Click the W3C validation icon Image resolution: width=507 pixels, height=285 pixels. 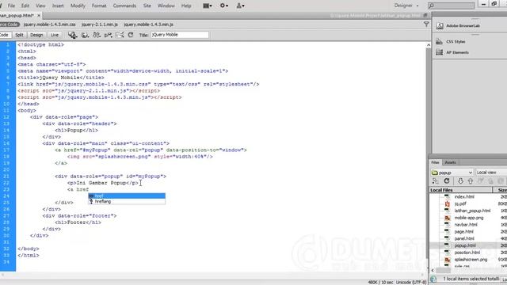coord(108,35)
